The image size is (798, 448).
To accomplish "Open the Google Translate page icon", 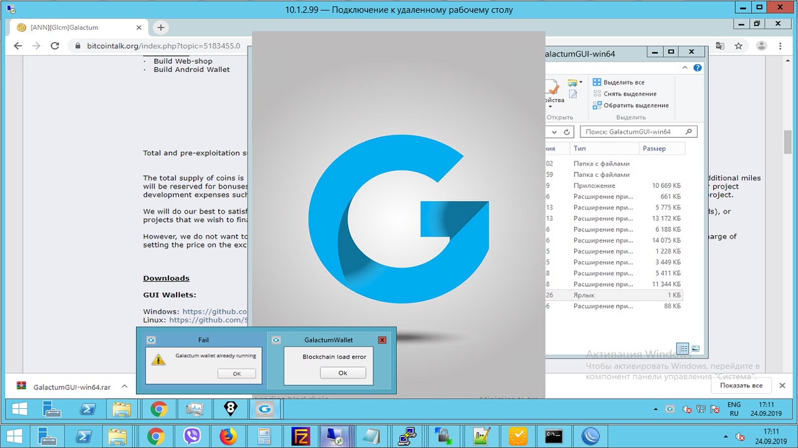I will pyautogui.click(x=720, y=46).
